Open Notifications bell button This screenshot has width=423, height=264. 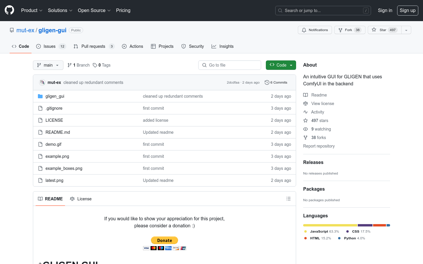(x=315, y=30)
